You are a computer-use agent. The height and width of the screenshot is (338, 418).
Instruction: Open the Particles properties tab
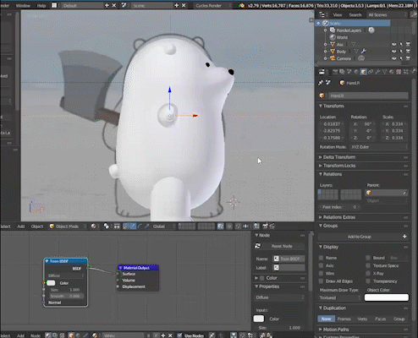405,72
